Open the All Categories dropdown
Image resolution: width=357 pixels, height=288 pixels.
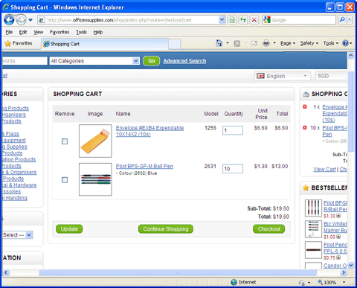pos(94,61)
